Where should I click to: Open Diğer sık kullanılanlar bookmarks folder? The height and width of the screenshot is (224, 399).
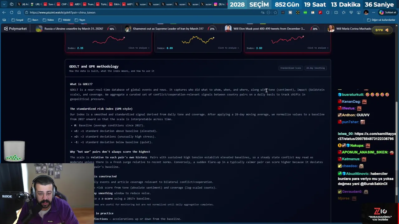(x=381, y=20)
